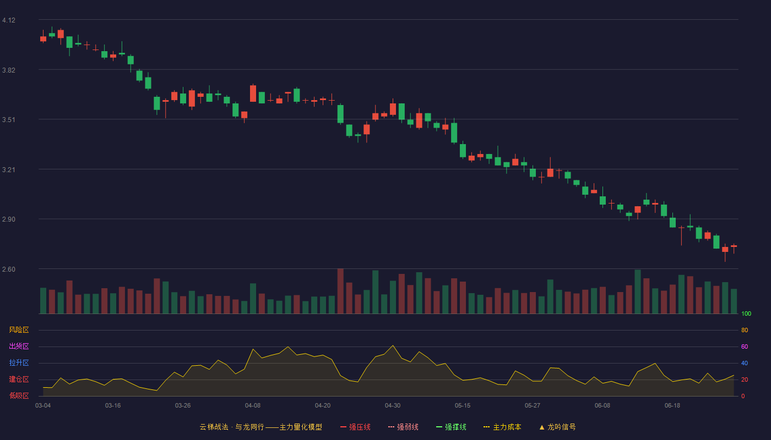Click the 04-30 date label
771x440 pixels.
393,405
